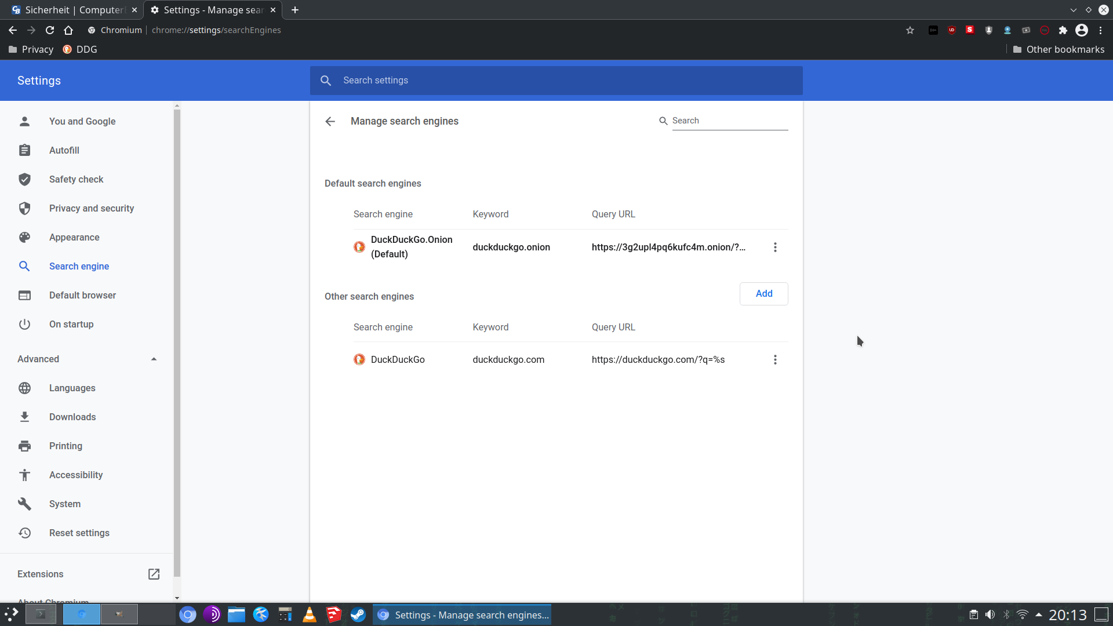The image size is (1113, 626).
Task: Open Privacy and security section
Action: pos(92,208)
